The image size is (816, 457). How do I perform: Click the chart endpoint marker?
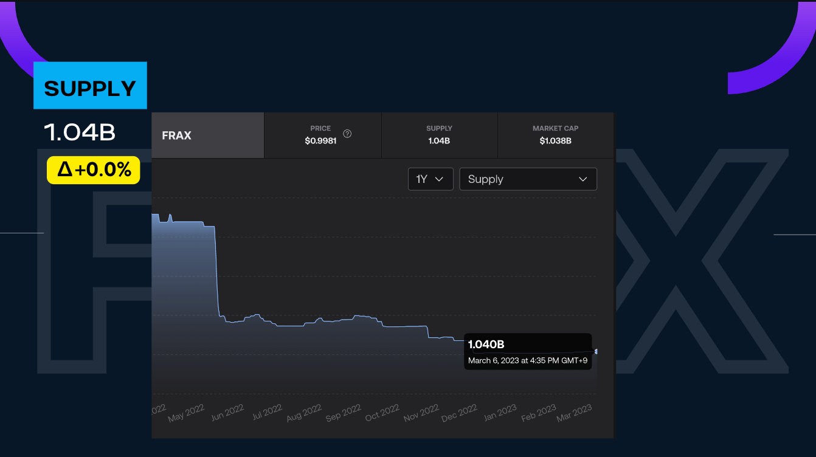pos(596,351)
